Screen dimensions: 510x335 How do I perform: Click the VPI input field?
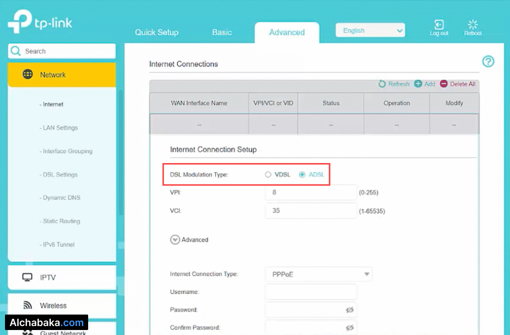311,192
